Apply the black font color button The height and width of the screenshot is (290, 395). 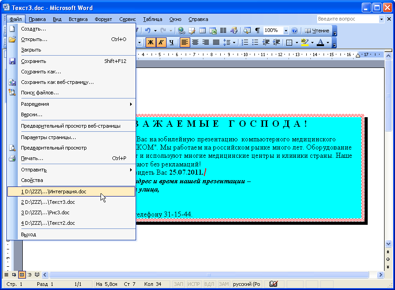(320, 42)
